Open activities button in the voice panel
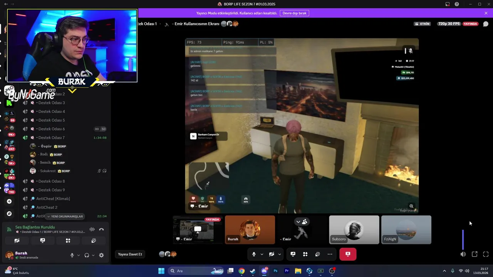The image size is (493, 277). [x=68, y=240]
